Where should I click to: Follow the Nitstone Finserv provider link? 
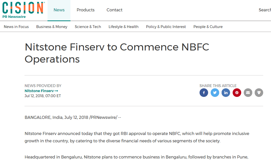39,91
